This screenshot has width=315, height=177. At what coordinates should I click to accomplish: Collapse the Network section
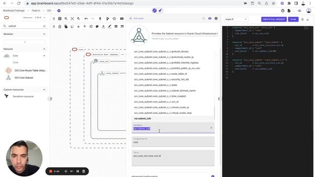(x=44, y=49)
